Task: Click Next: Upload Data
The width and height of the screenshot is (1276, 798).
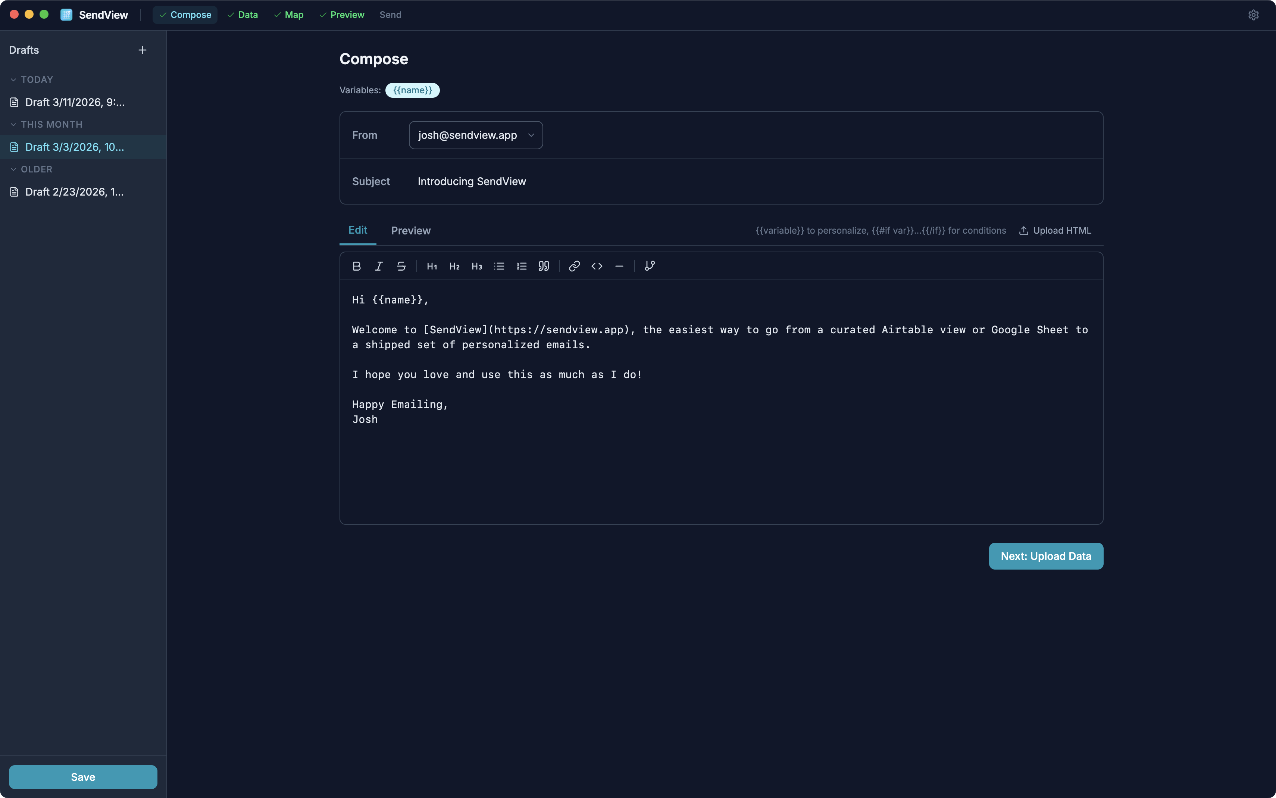Action: click(1045, 556)
